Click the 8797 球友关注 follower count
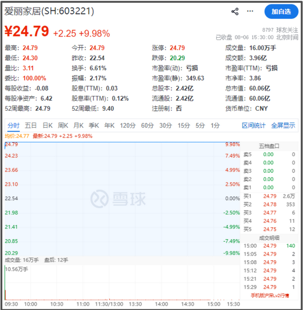Viewport: 303px width, 310px height. (280, 30)
